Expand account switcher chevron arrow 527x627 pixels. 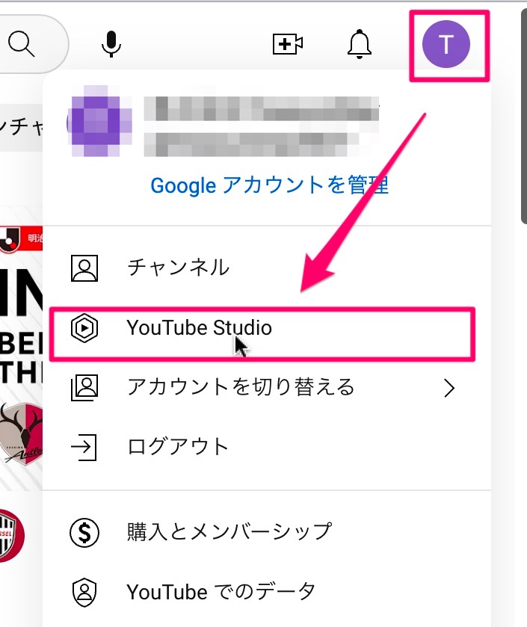tap(449, 388)
